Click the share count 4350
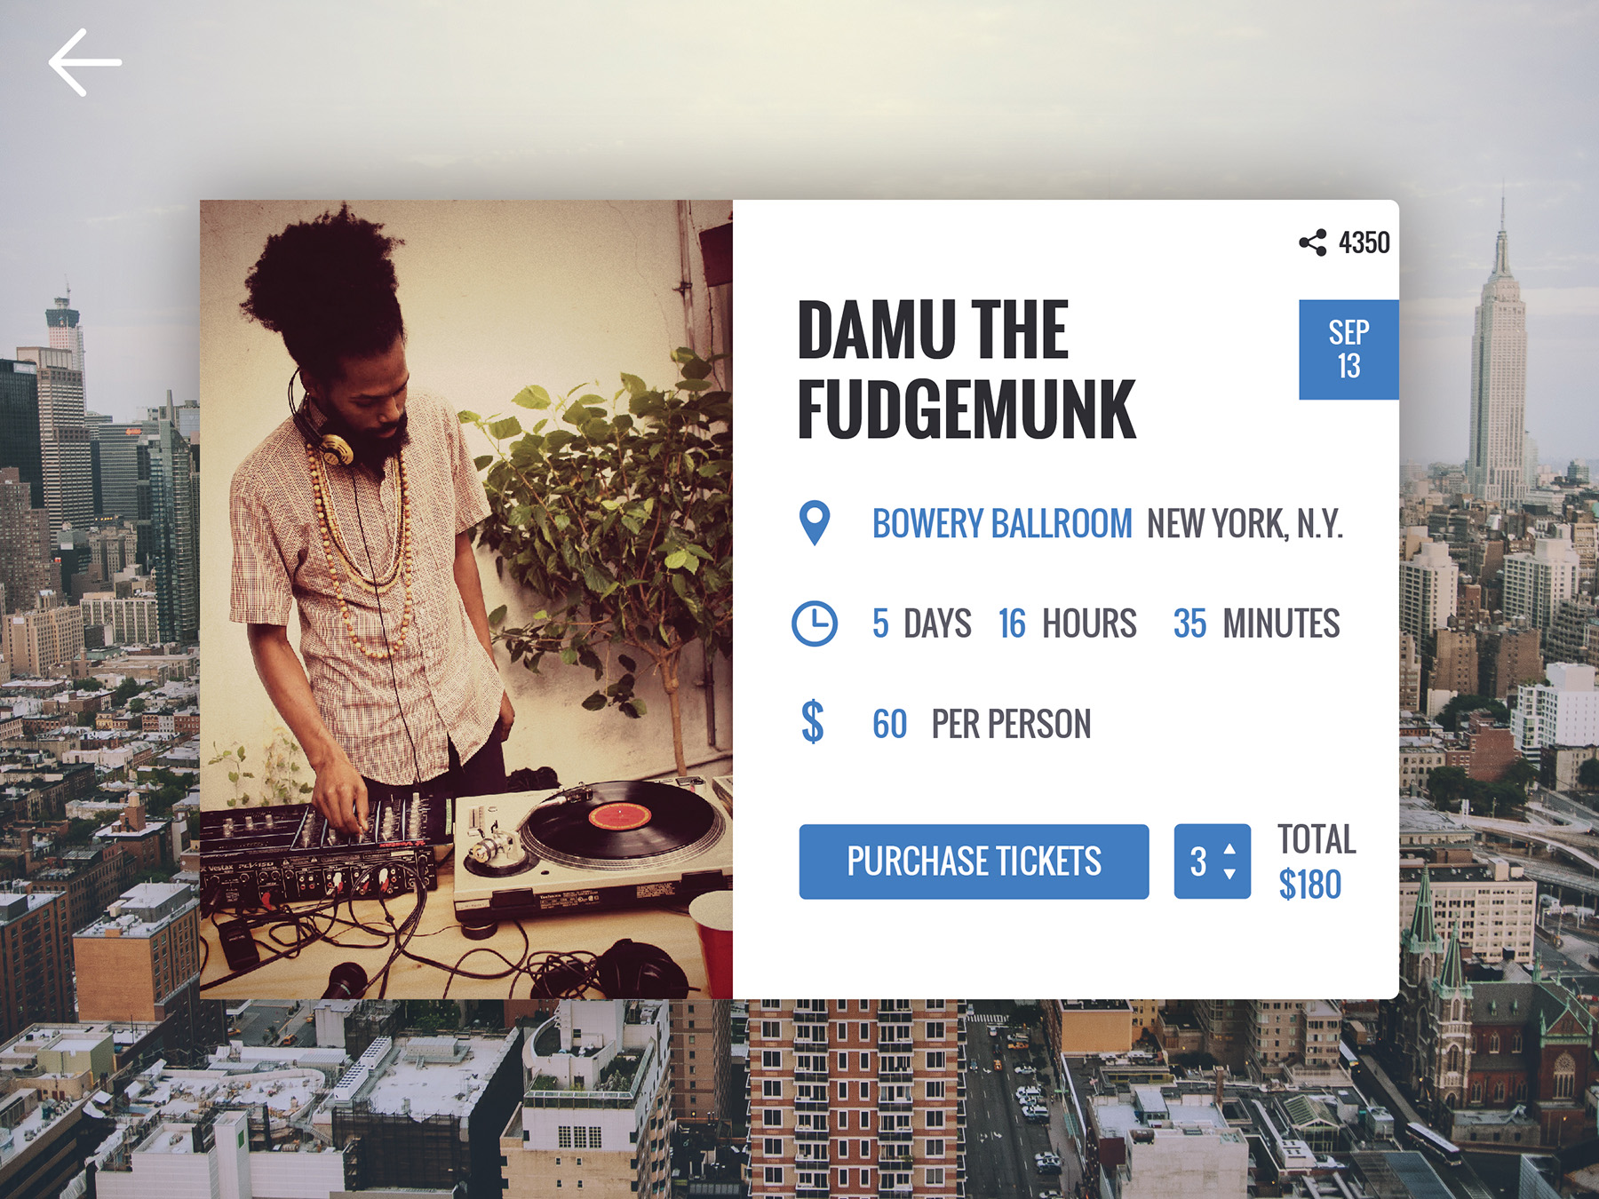1599x1199 pixels. tap(1364, 242)
